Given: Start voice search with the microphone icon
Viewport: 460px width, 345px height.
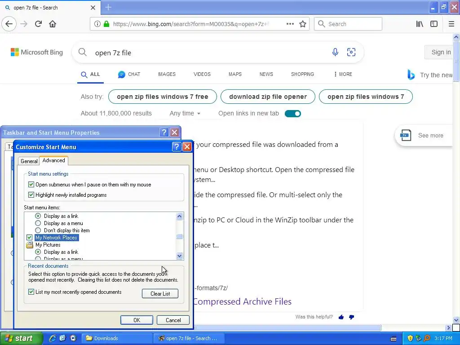Looking at the screenshot, I should pyautogui.click(x=335, y=52).
